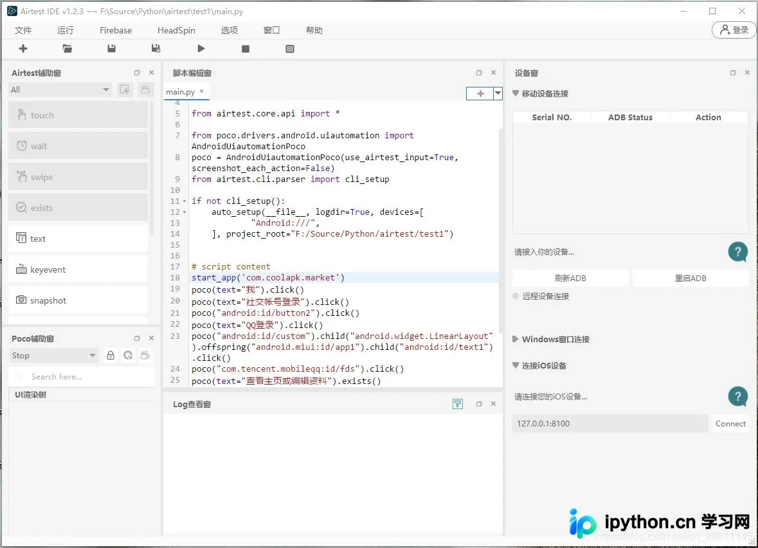
Task: Open the 帮助 menu
Action: point(314,30)
